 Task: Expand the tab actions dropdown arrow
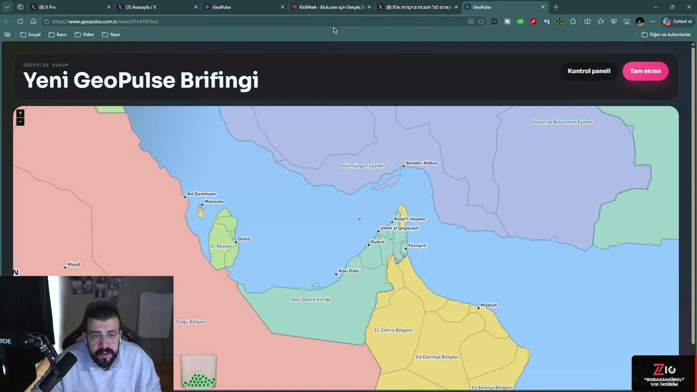pos(7,7)
